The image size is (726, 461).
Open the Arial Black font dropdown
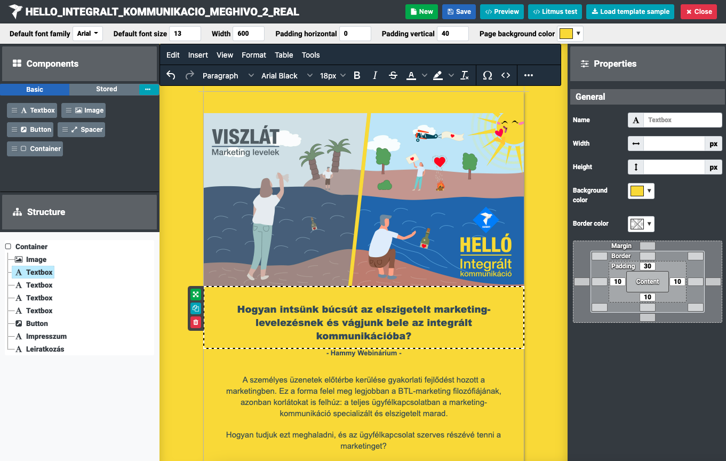(286, 76)
